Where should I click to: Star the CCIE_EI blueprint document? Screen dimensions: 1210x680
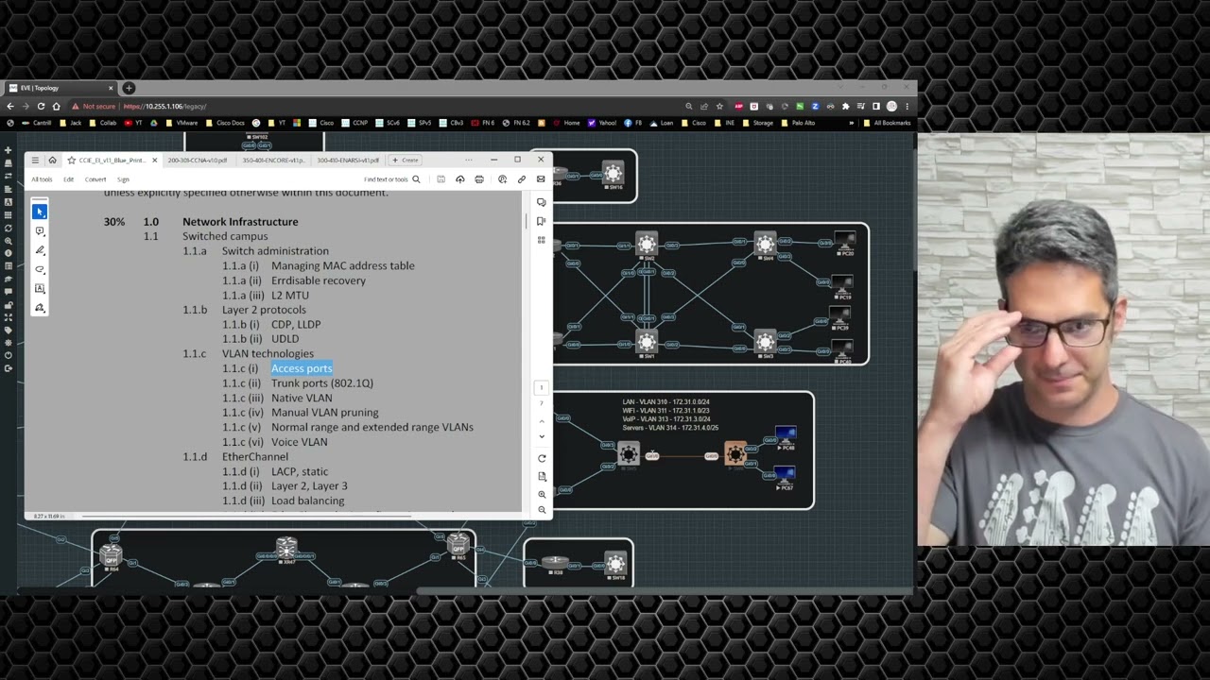click(71, 160)
